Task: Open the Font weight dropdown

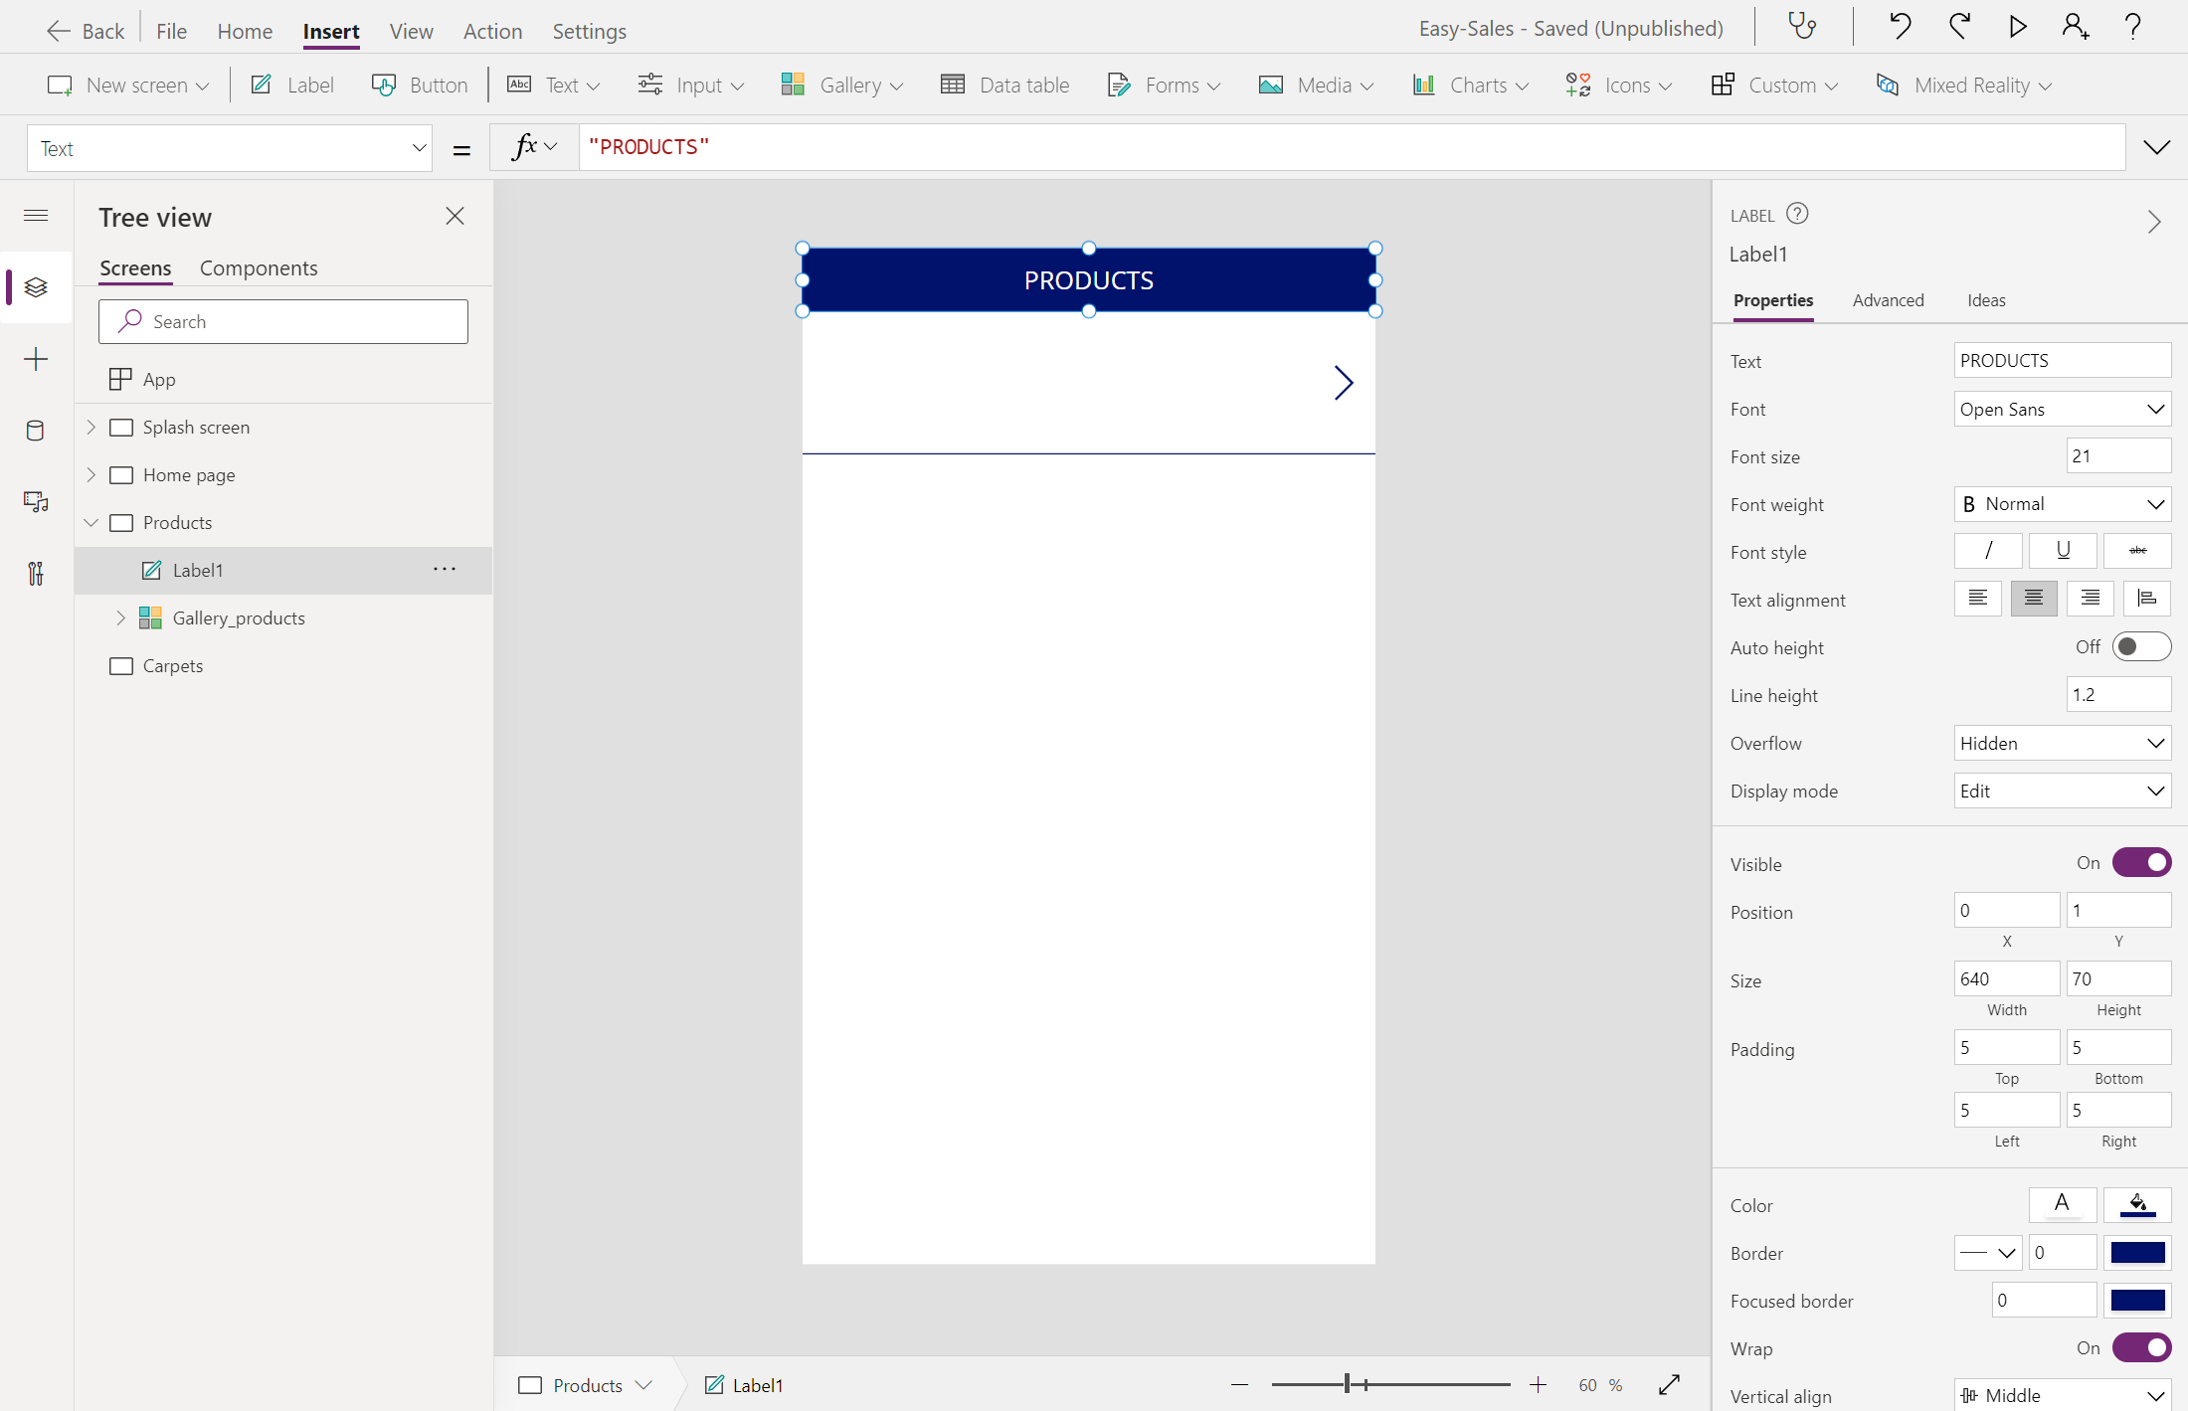Action: (x=2062, y=504)
